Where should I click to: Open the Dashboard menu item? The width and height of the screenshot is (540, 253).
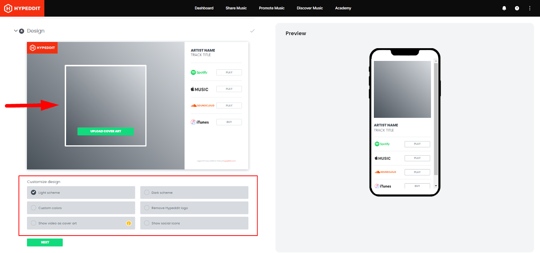coord(204,8)
